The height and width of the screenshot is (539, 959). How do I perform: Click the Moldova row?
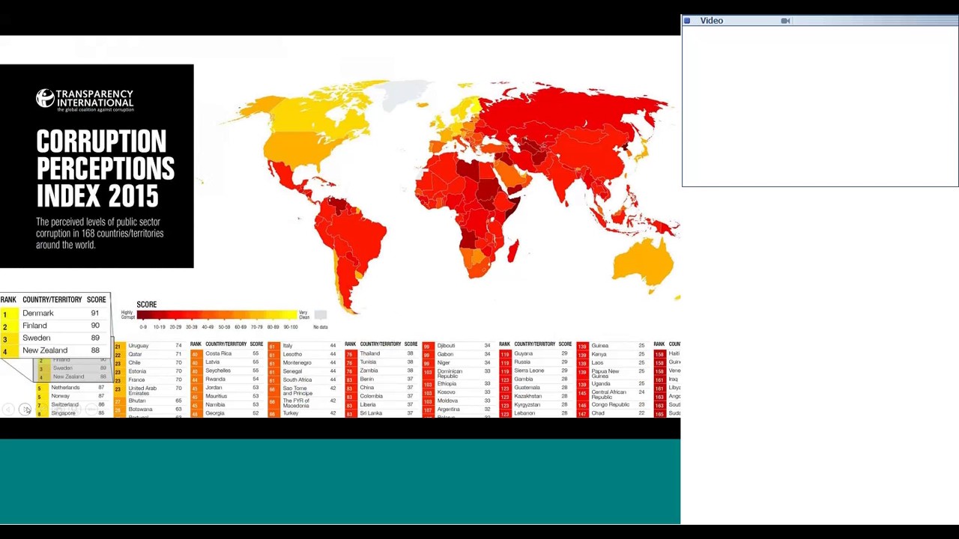pos(458,401)
